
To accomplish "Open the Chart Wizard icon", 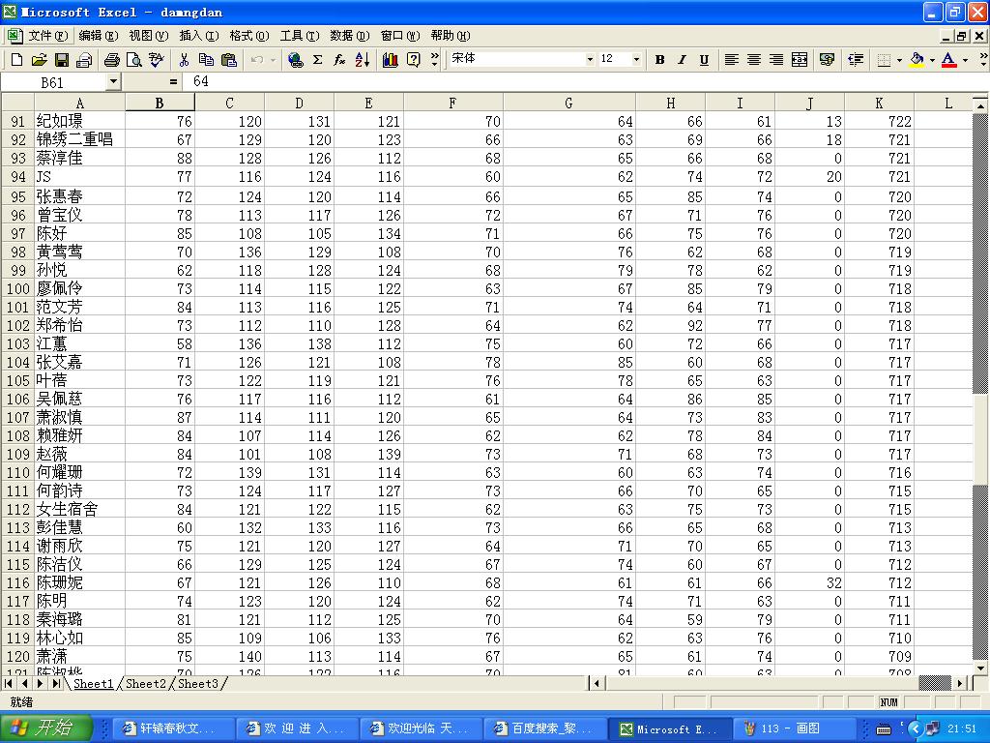I will (x=391, y=60).
